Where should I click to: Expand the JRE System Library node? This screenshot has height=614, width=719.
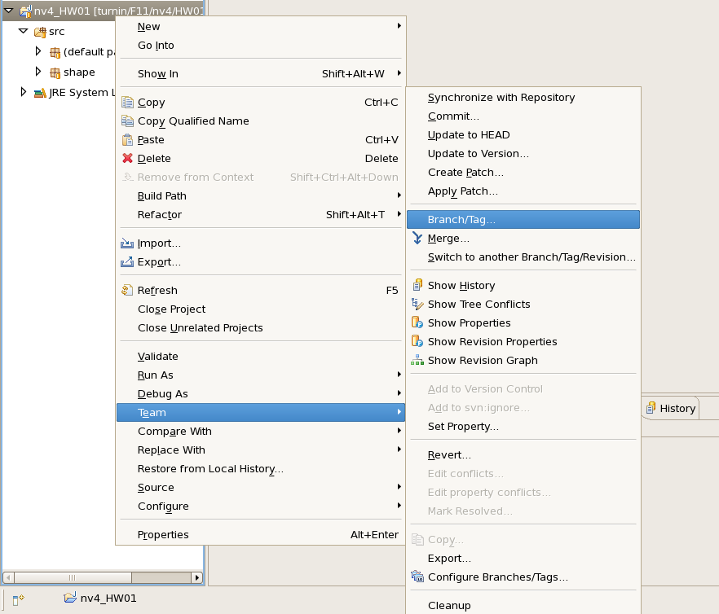tap(23, 92)
